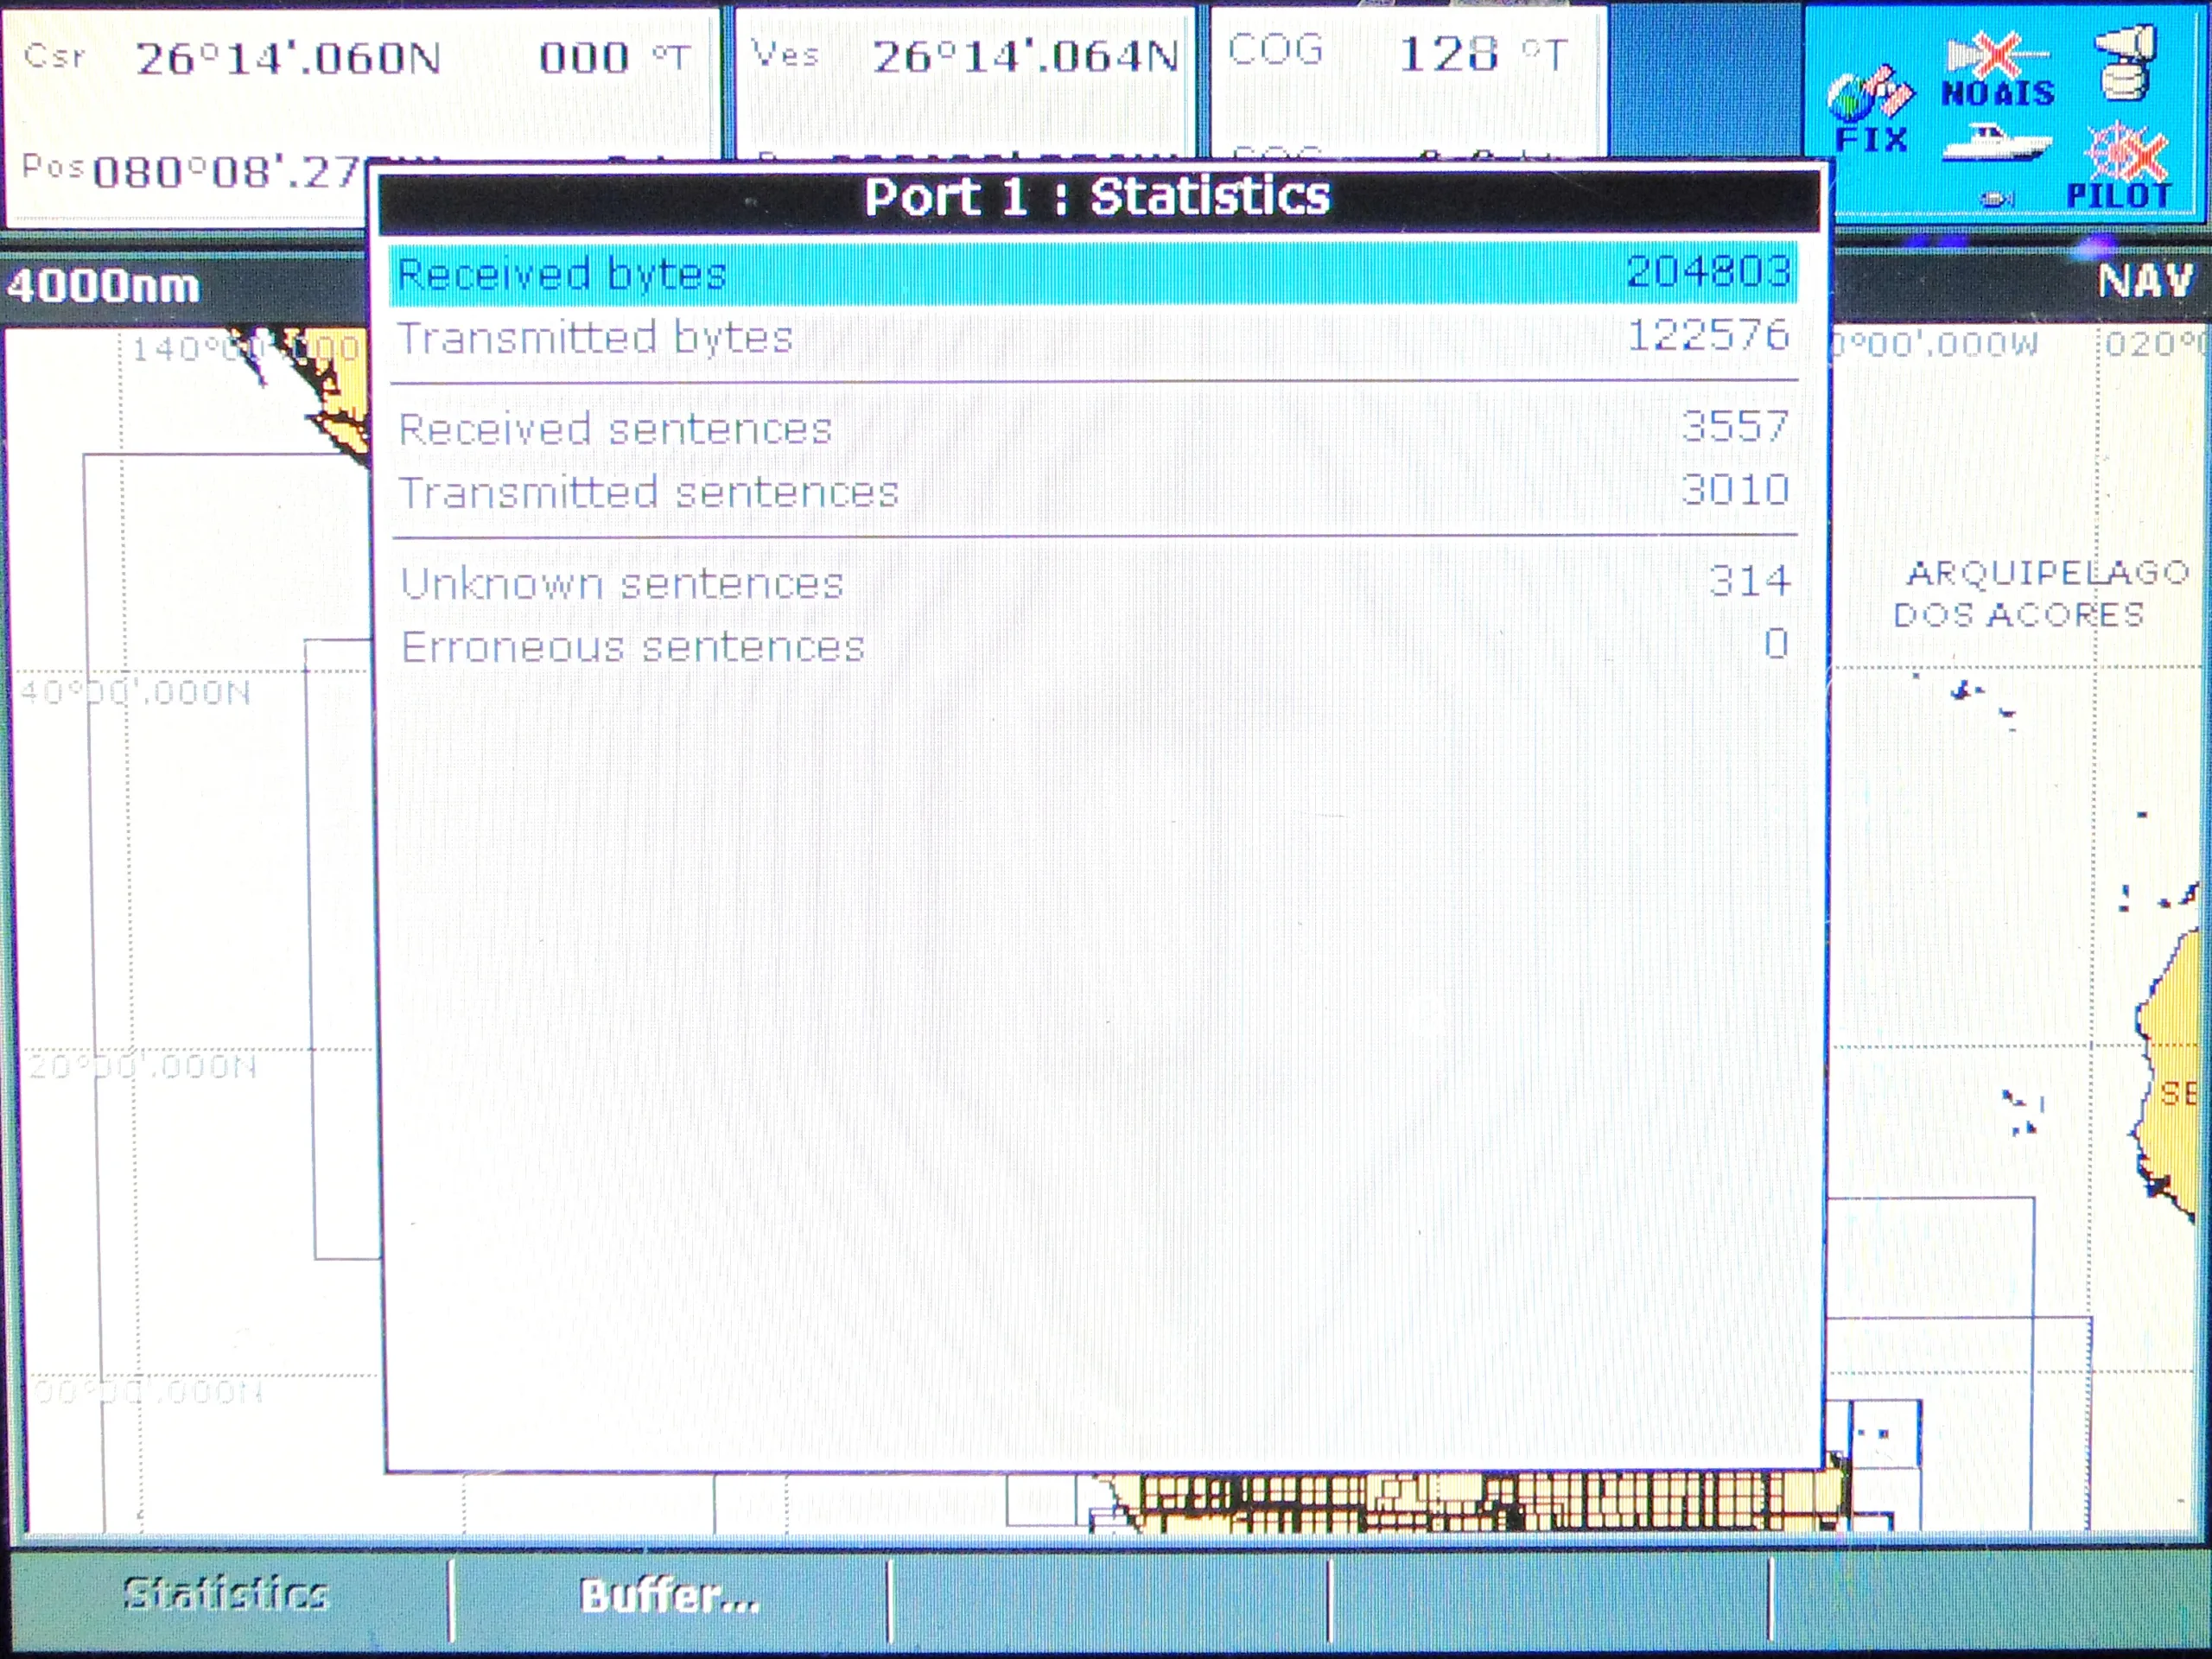
Task: Click Arquipelago dos Acores on the chart
Action: 2040,593
